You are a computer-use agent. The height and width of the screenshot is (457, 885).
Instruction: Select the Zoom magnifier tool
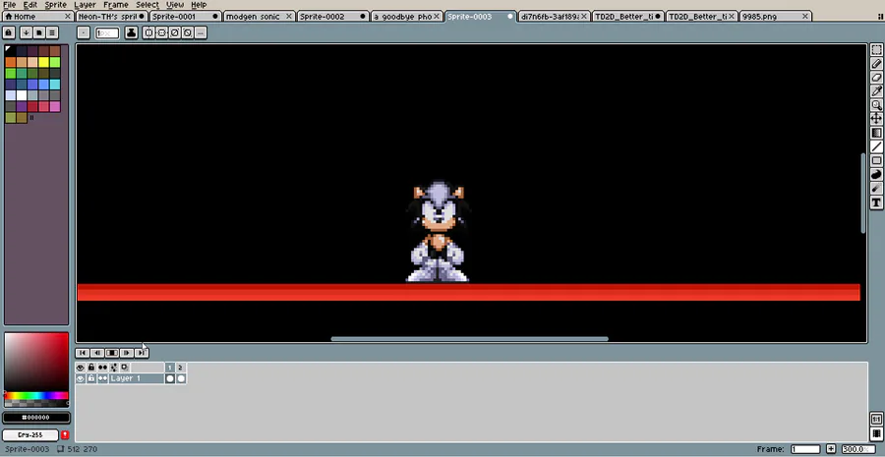pyautogui.click(x=876, y=105)
